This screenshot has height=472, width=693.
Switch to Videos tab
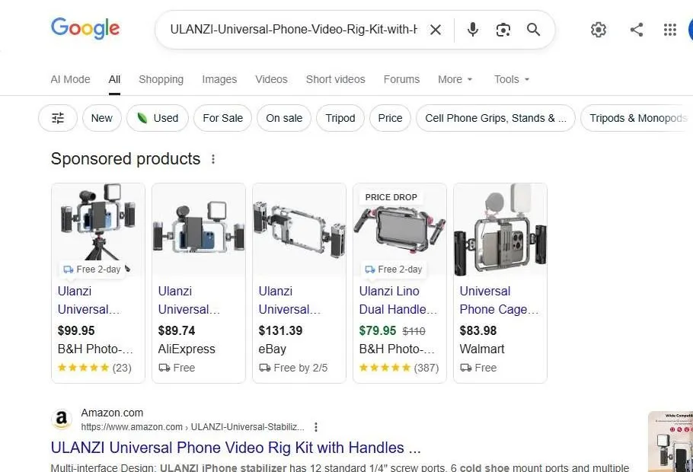click(271, 79)
